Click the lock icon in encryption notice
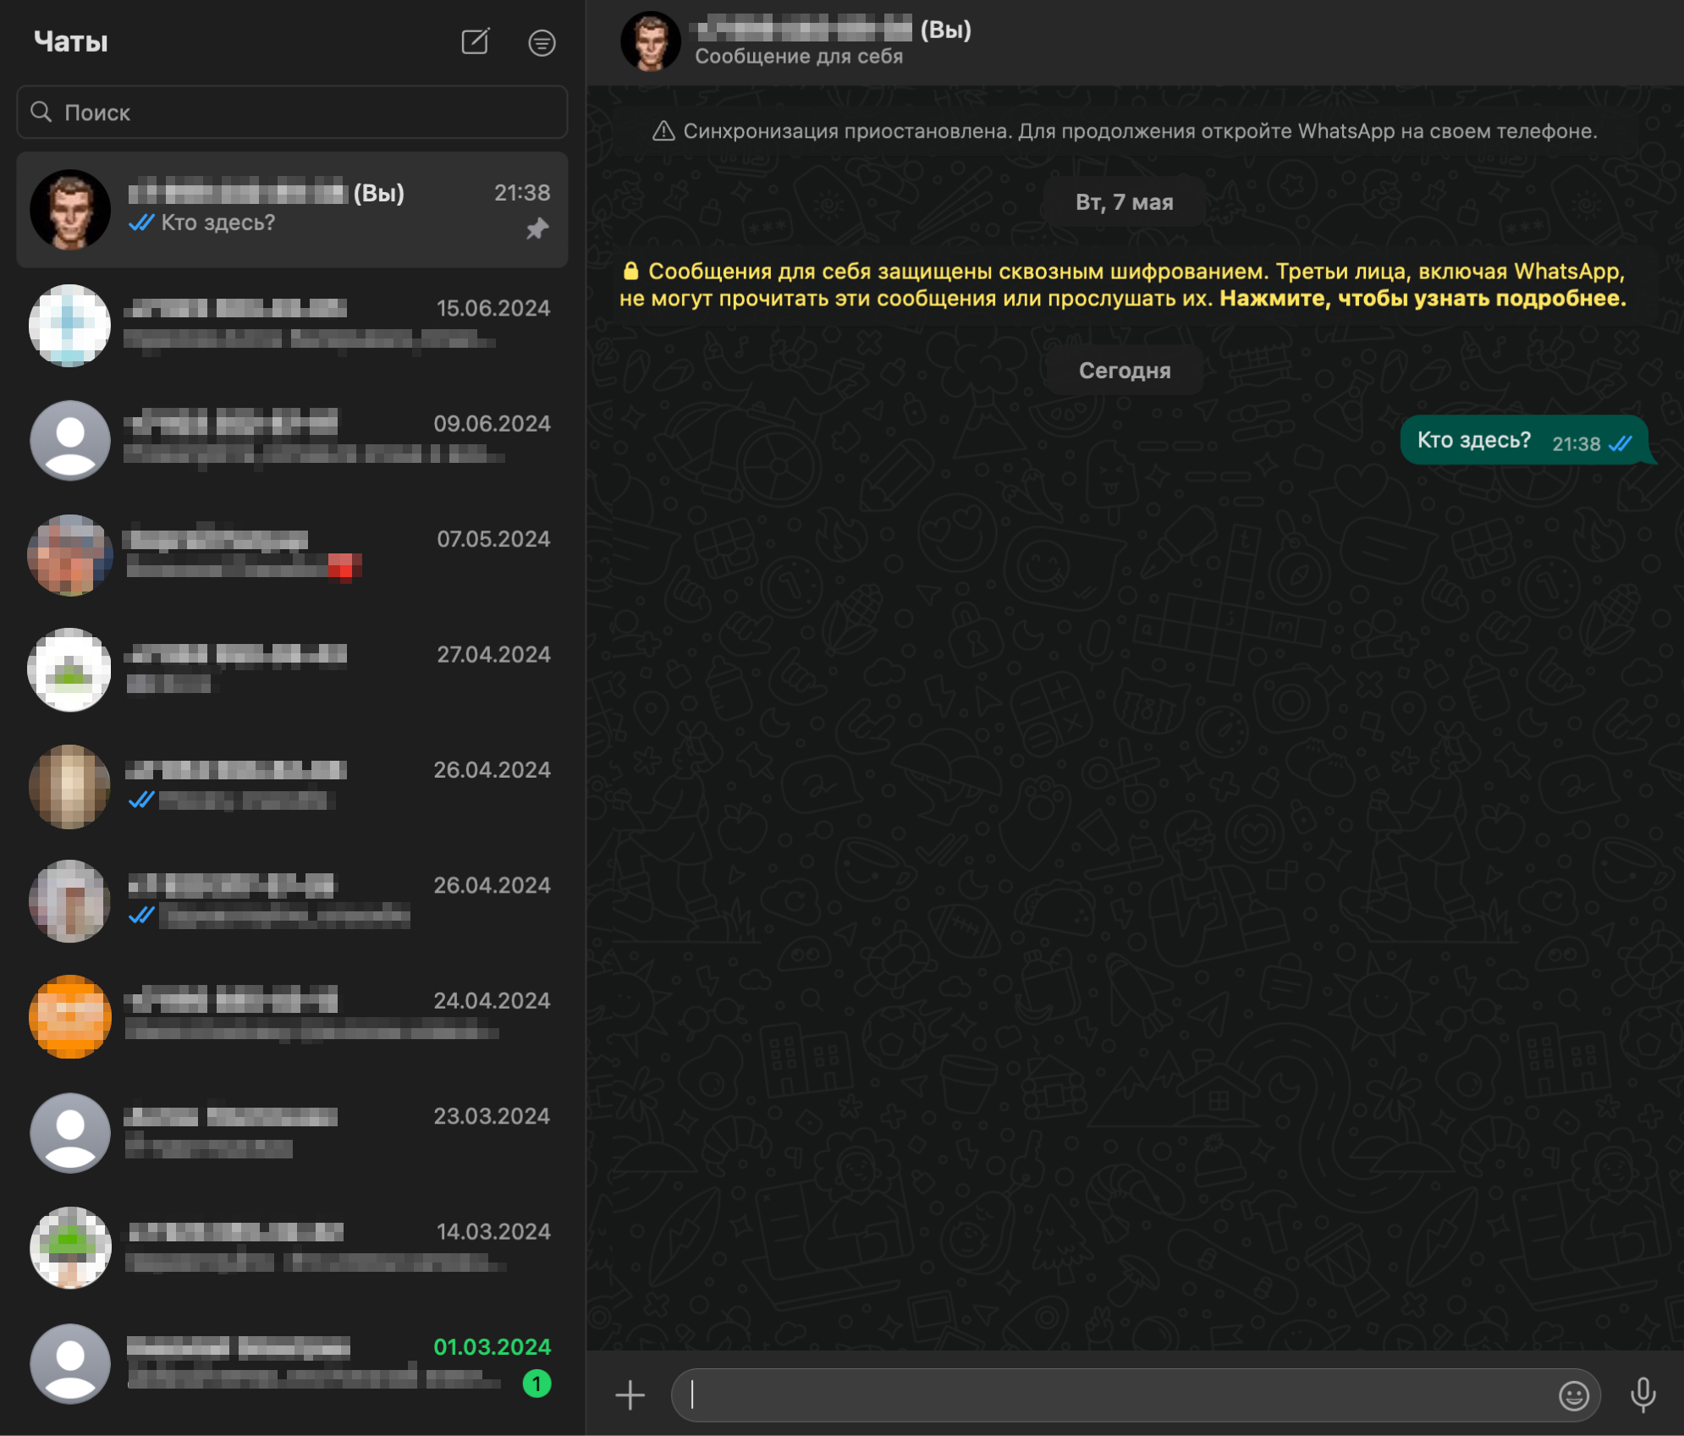The image size is (1684, 1436). pyautogui.click(x=630, y=271)
